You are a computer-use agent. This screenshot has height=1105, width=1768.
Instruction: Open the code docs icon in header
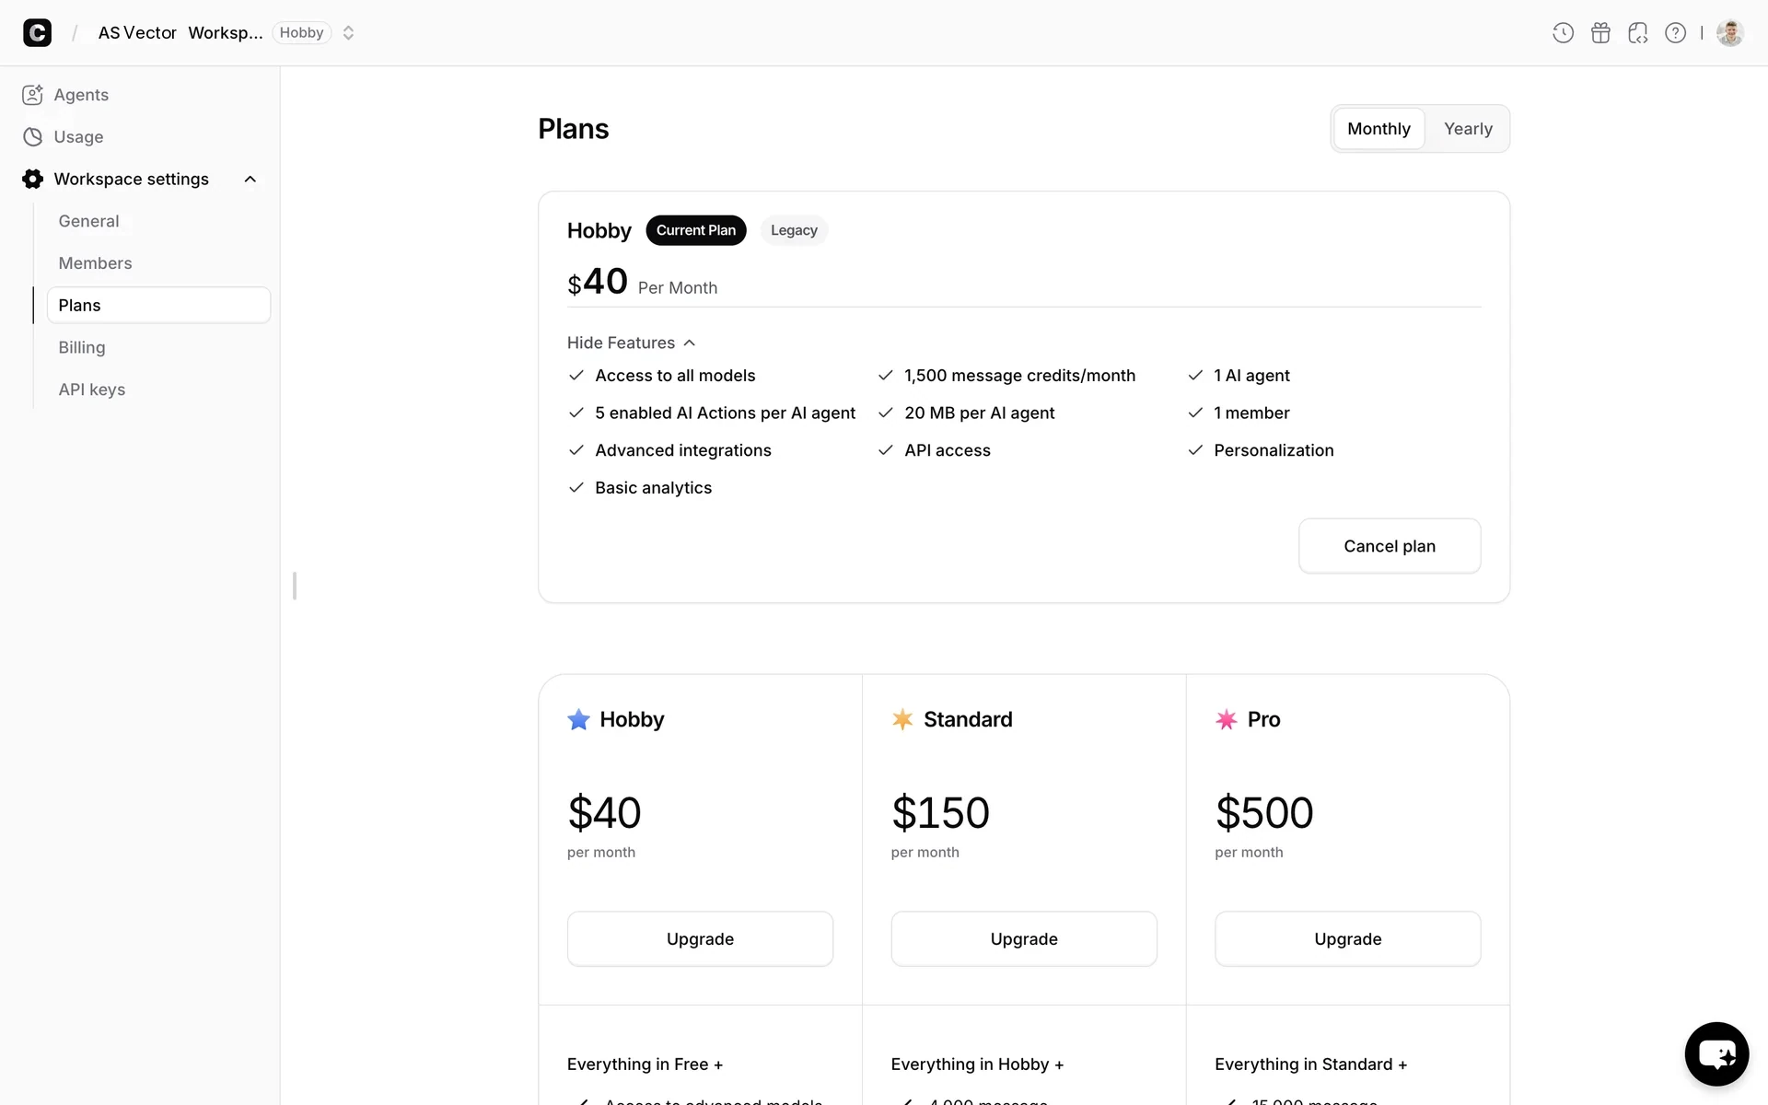(x=1638, y=33)
